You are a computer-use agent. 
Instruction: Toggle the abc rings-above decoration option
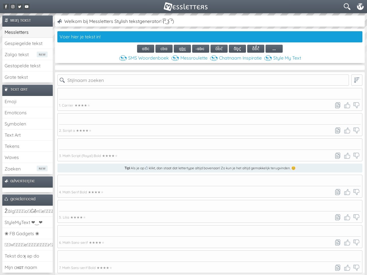[x=256, y=49]
